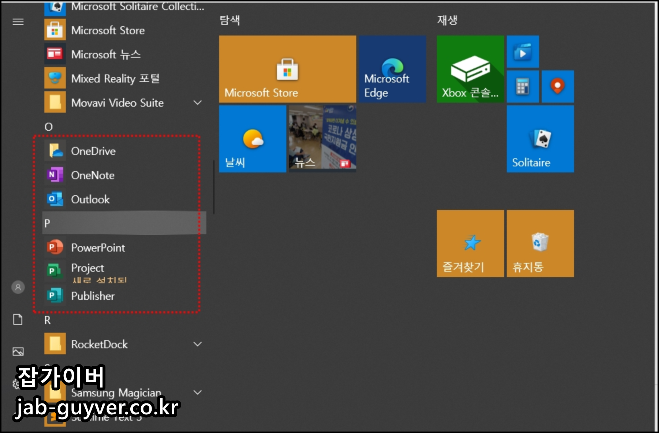Screen dimensions: 659x433
Task: Open the Movies & TV small tile
Action: (523, 52)
